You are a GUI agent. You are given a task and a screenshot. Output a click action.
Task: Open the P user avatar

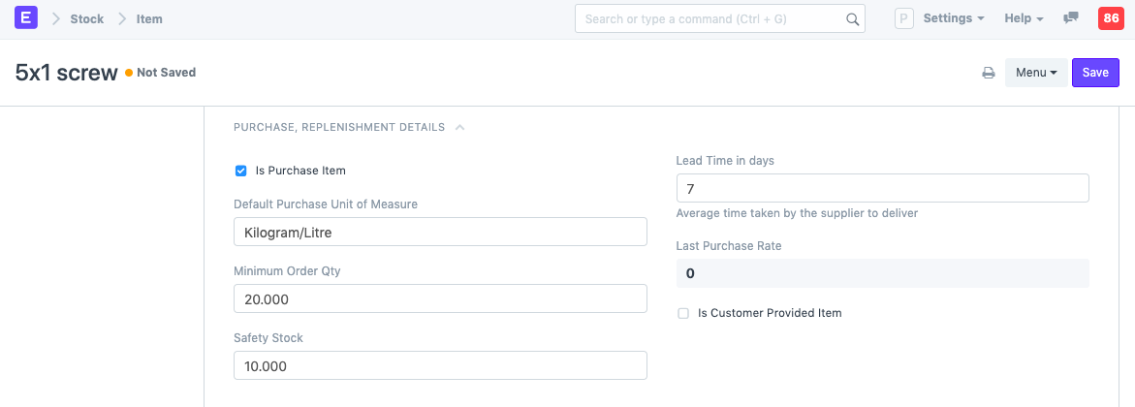coord(903,18)
